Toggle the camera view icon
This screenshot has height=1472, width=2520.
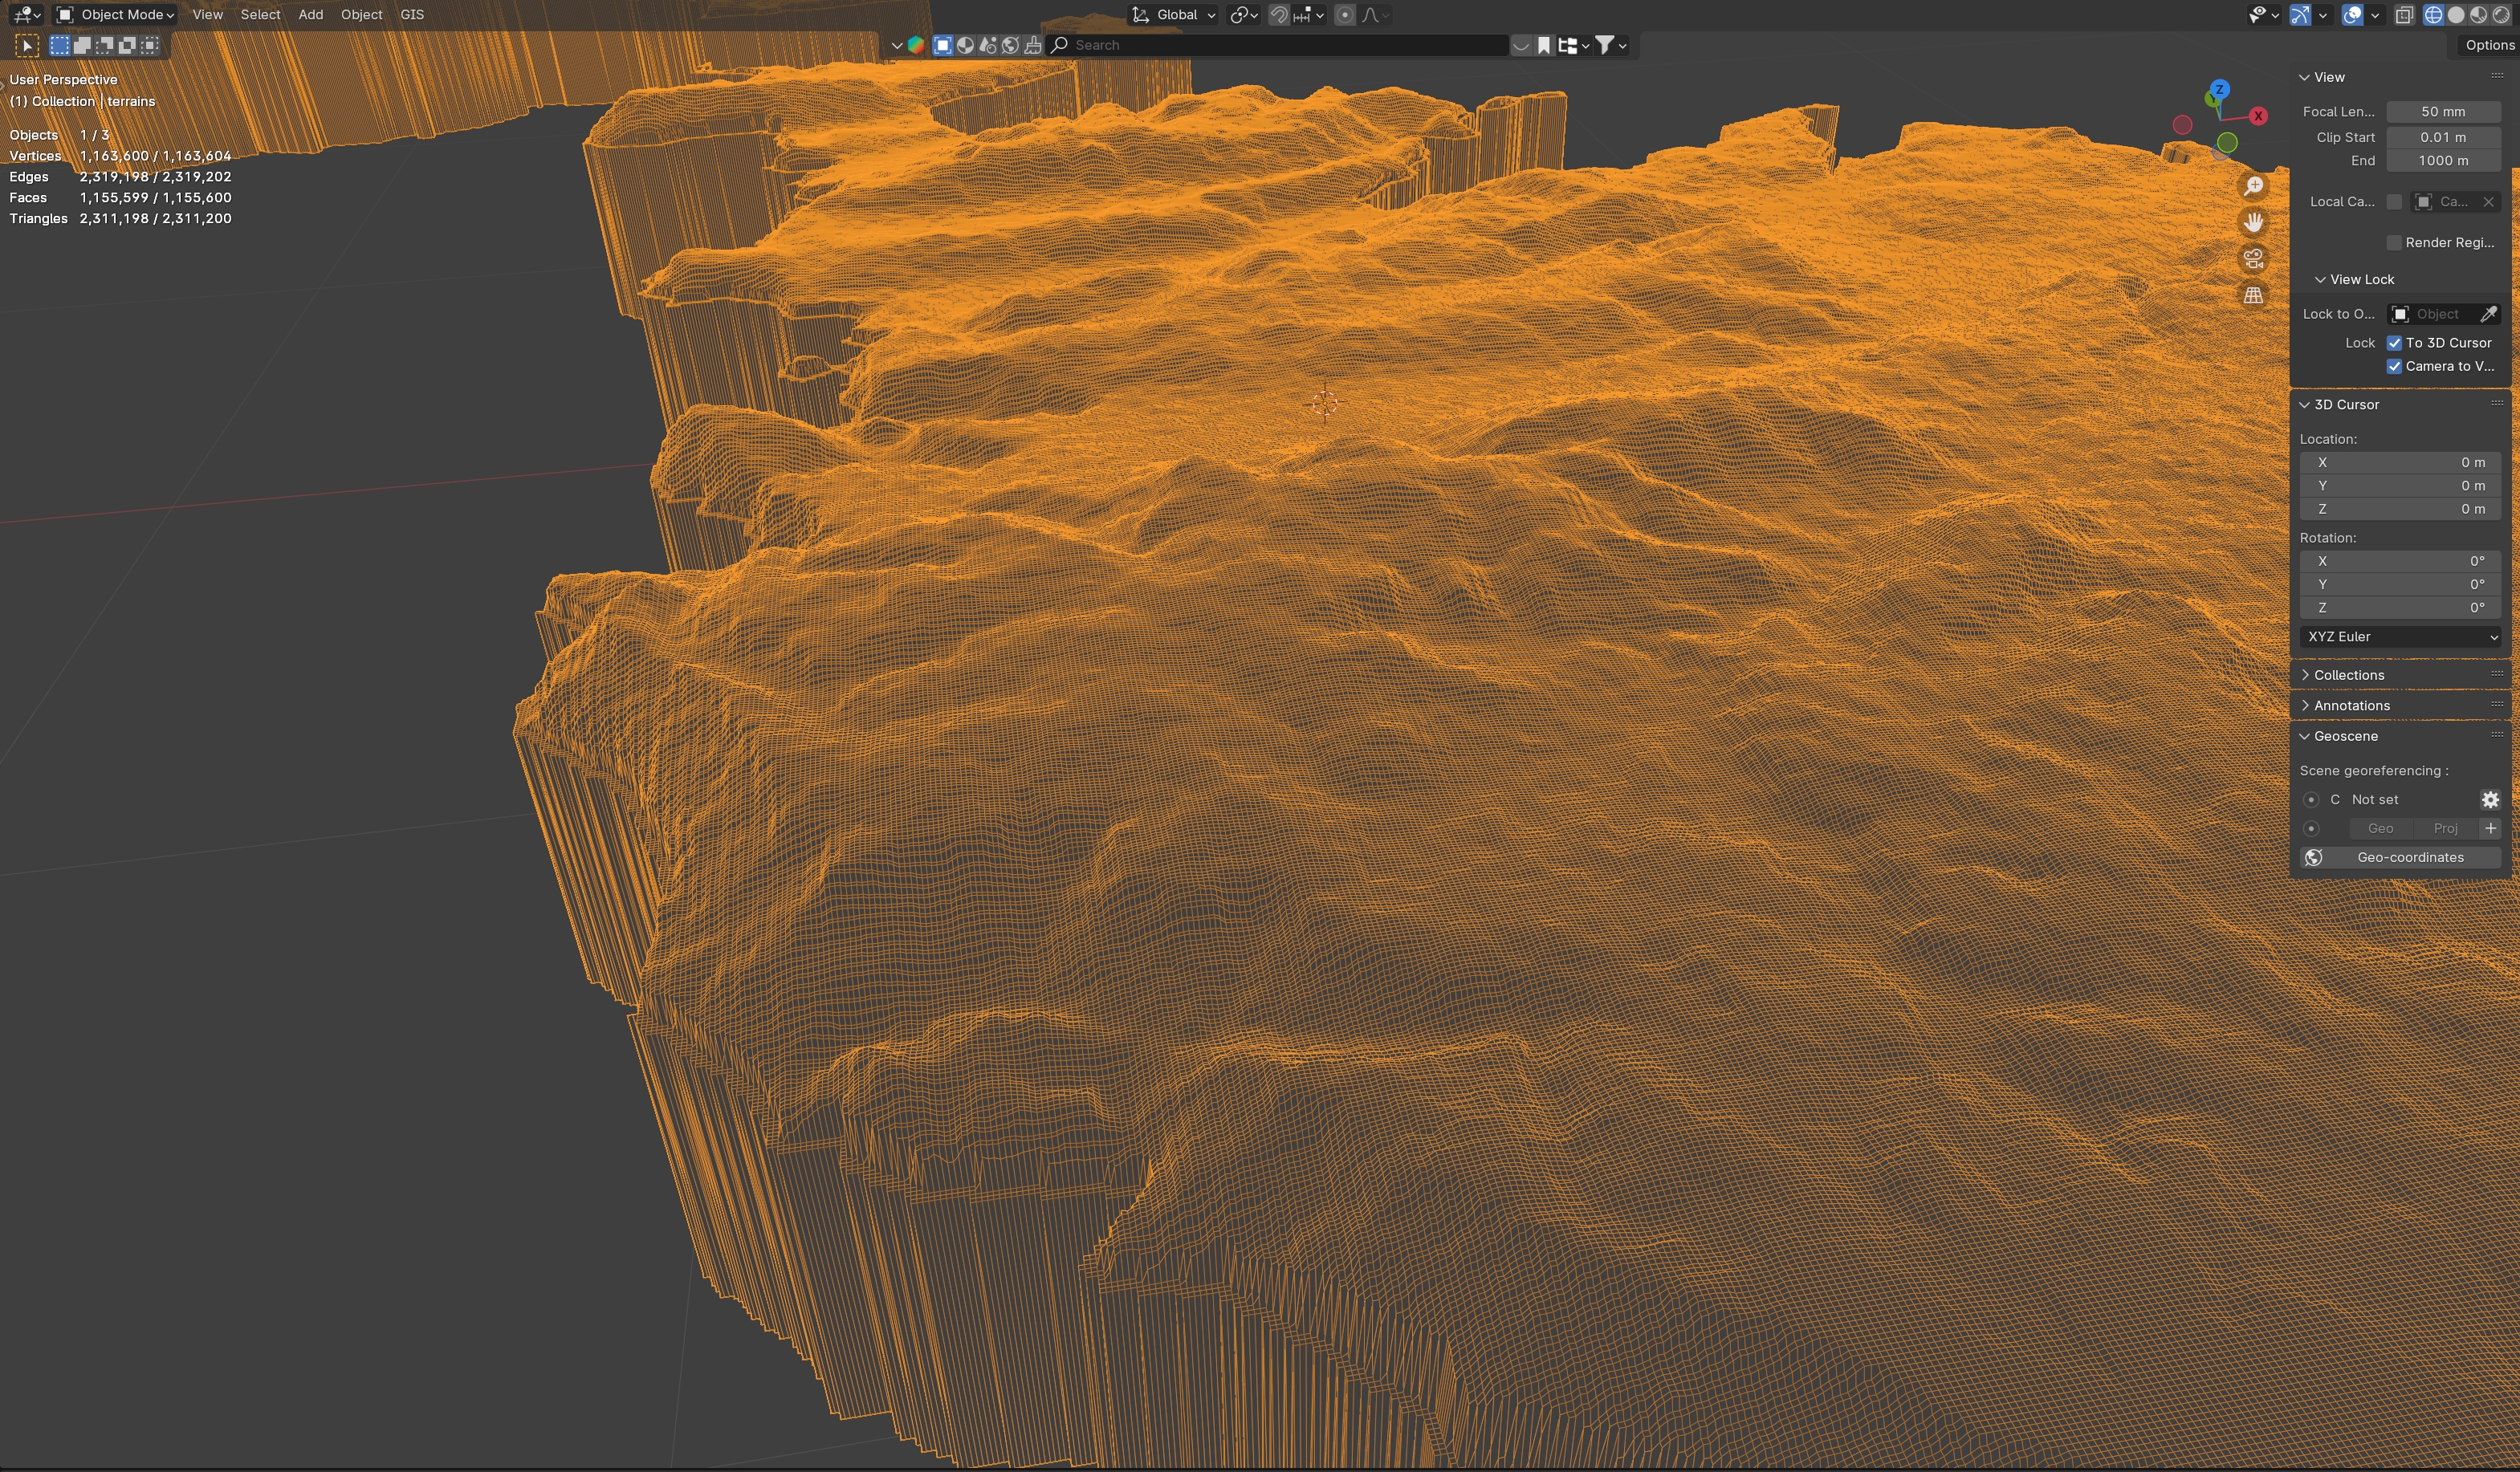tap(2253, 259)
